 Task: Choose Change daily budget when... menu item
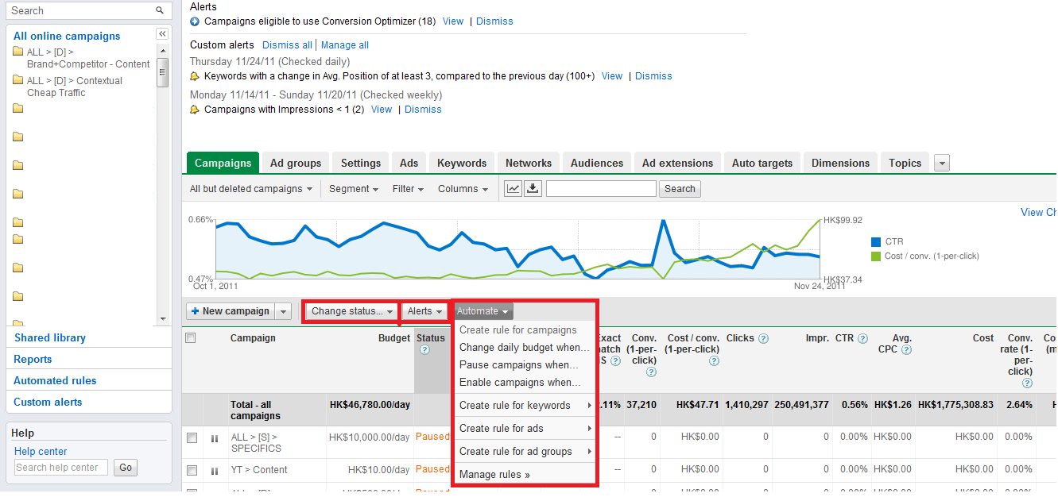click(525, 348)
